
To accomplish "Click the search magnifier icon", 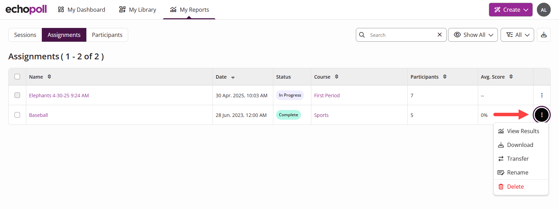I will pos(362,35).
